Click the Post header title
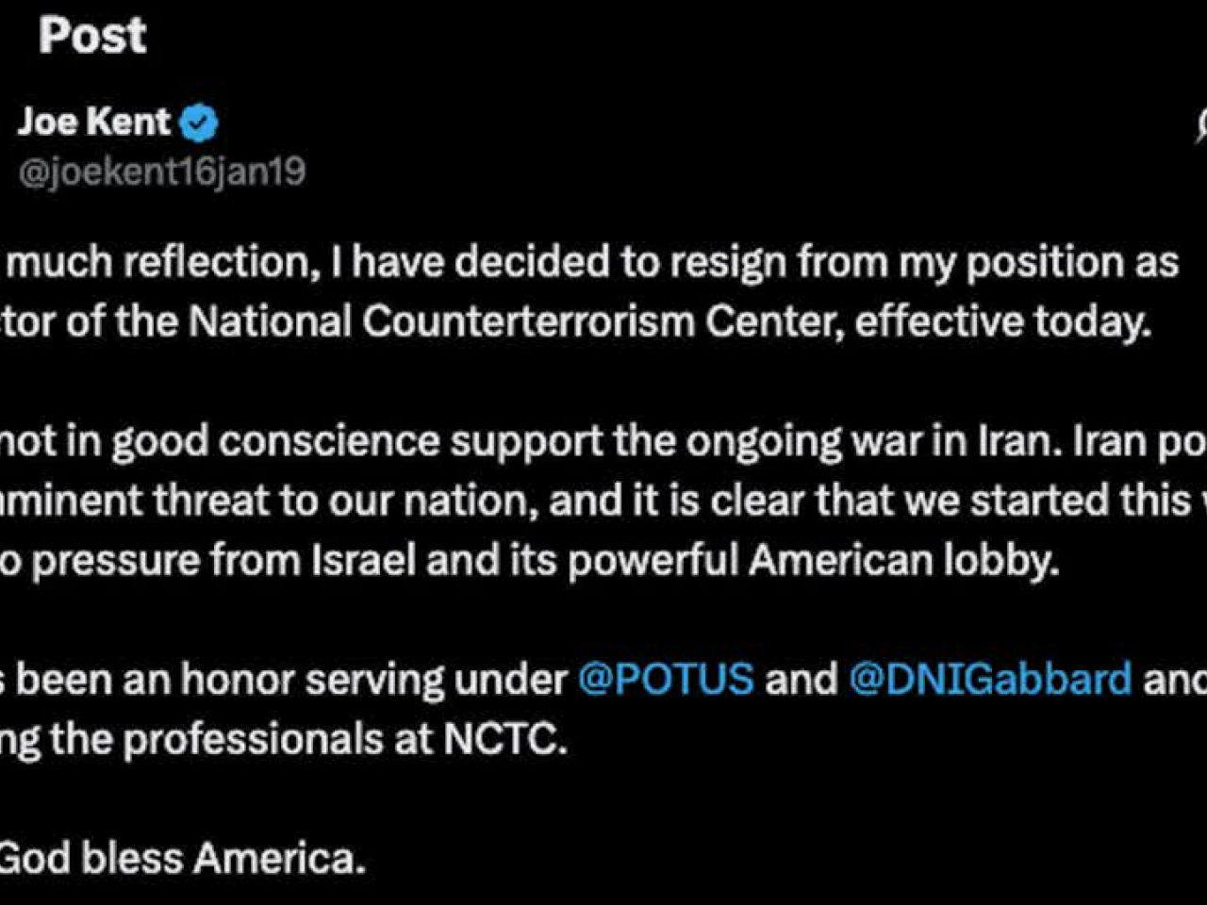 pos(92,36)
